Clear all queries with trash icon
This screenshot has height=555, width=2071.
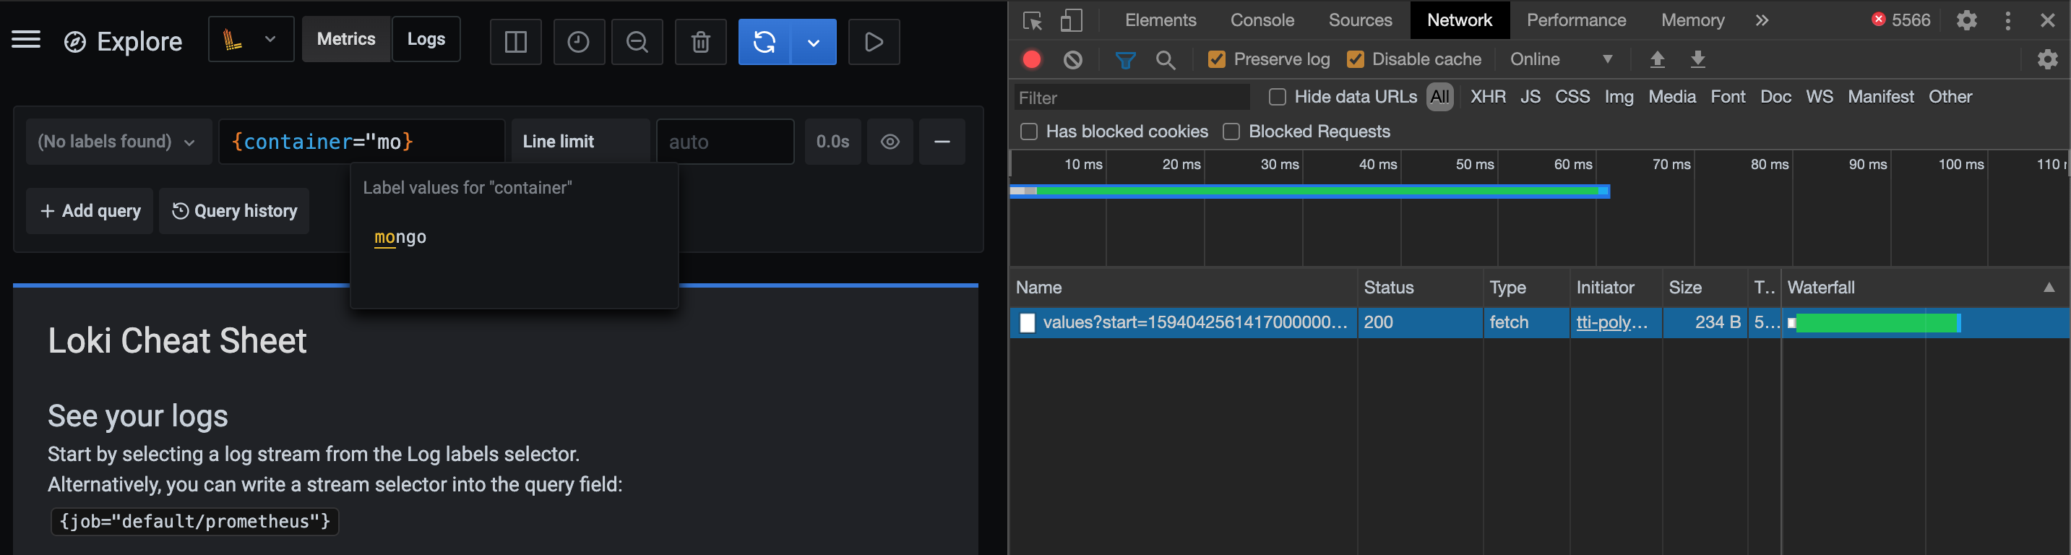pos(700,42)
